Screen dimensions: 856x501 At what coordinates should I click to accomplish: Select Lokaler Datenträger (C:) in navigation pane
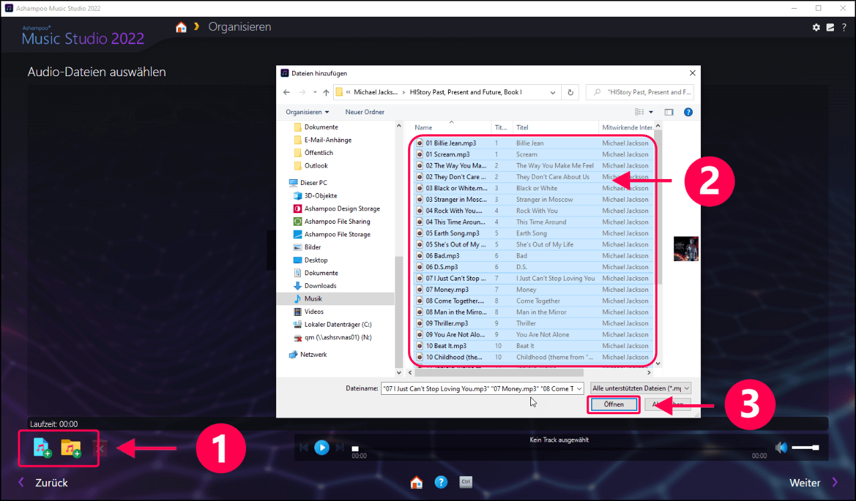[x=338, y=325]
